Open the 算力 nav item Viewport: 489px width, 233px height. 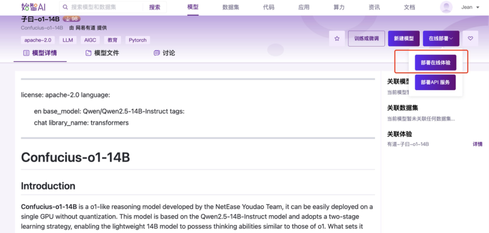pos(339,8)
